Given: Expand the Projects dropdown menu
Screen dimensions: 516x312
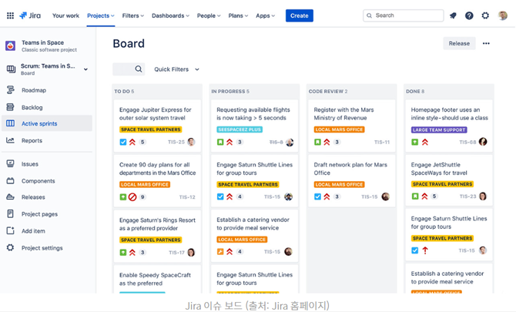Looking at the screenshot, I should [101, 15].
